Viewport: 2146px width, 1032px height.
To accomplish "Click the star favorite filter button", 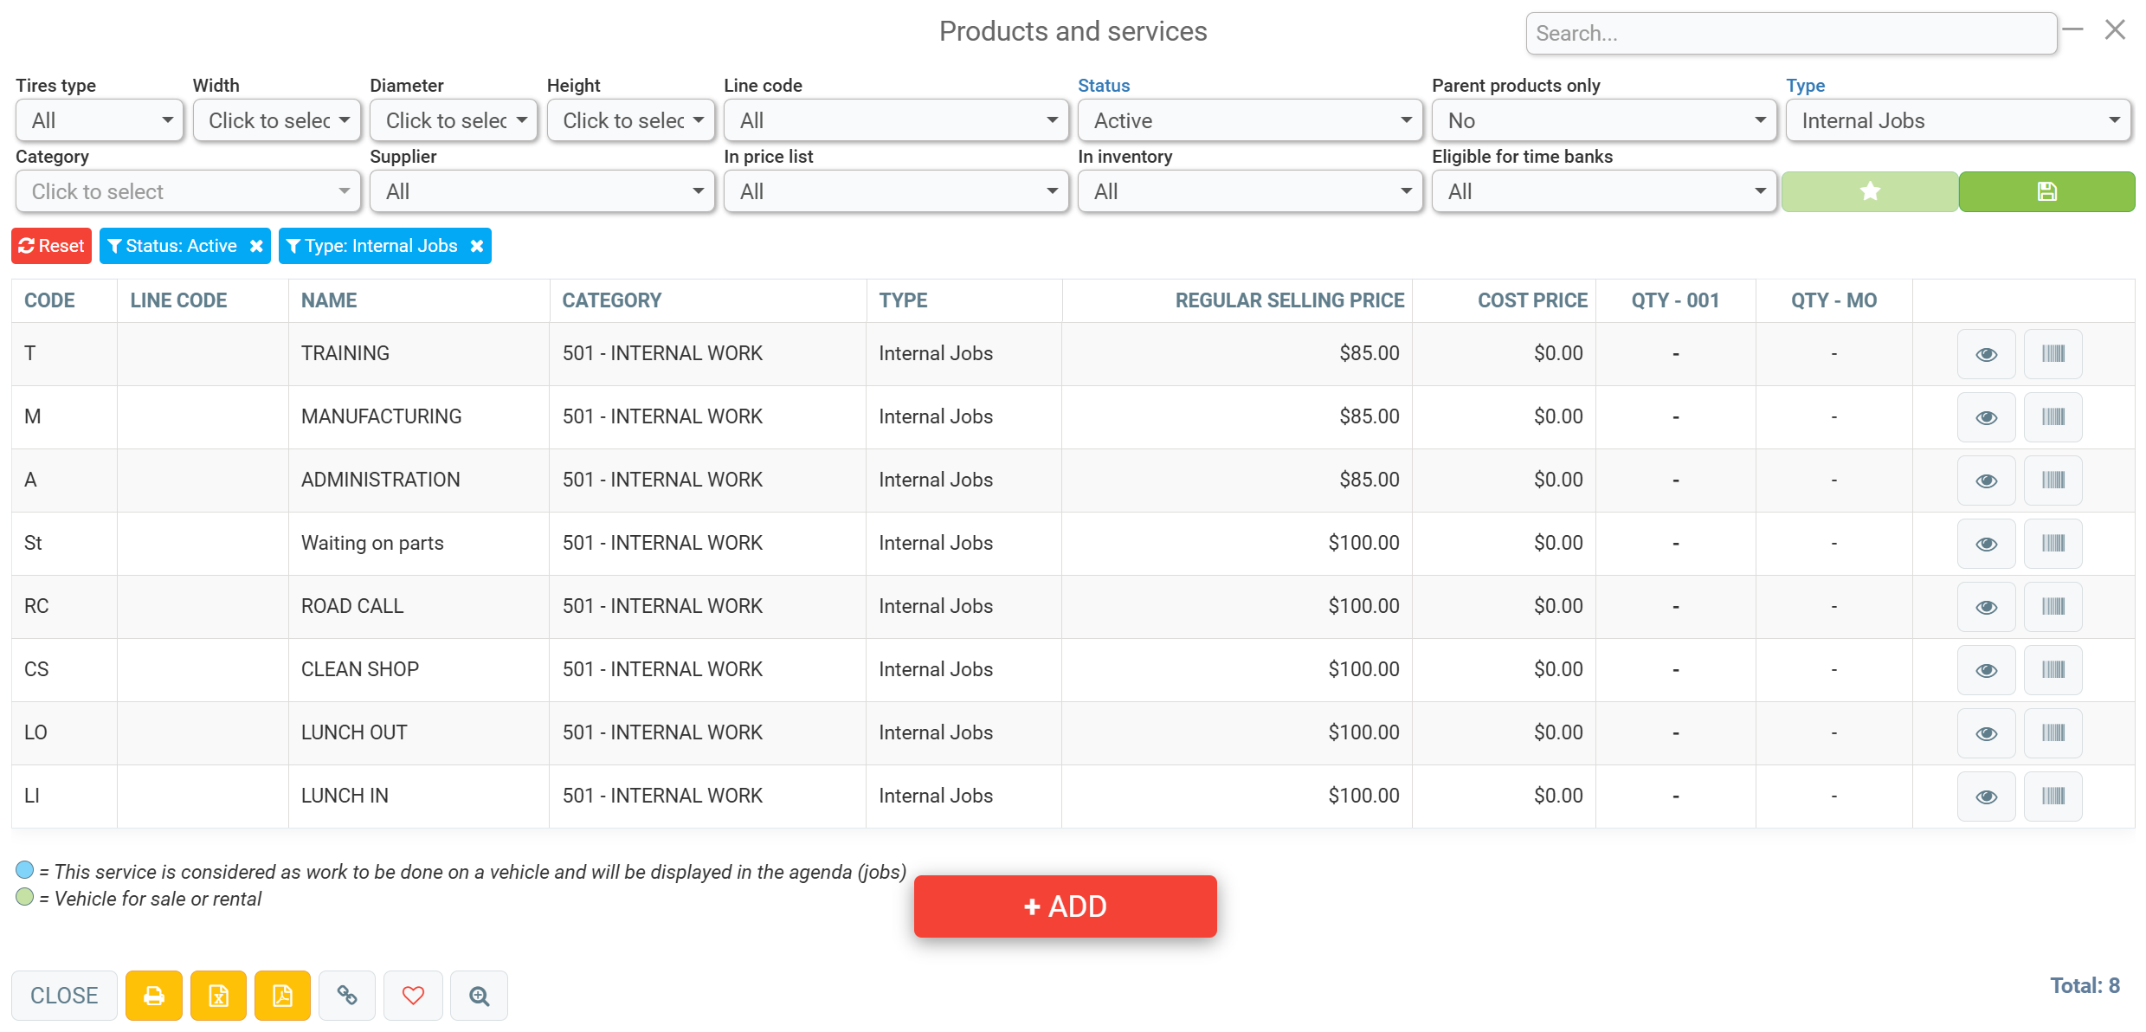I will [x=1870, y=191].
